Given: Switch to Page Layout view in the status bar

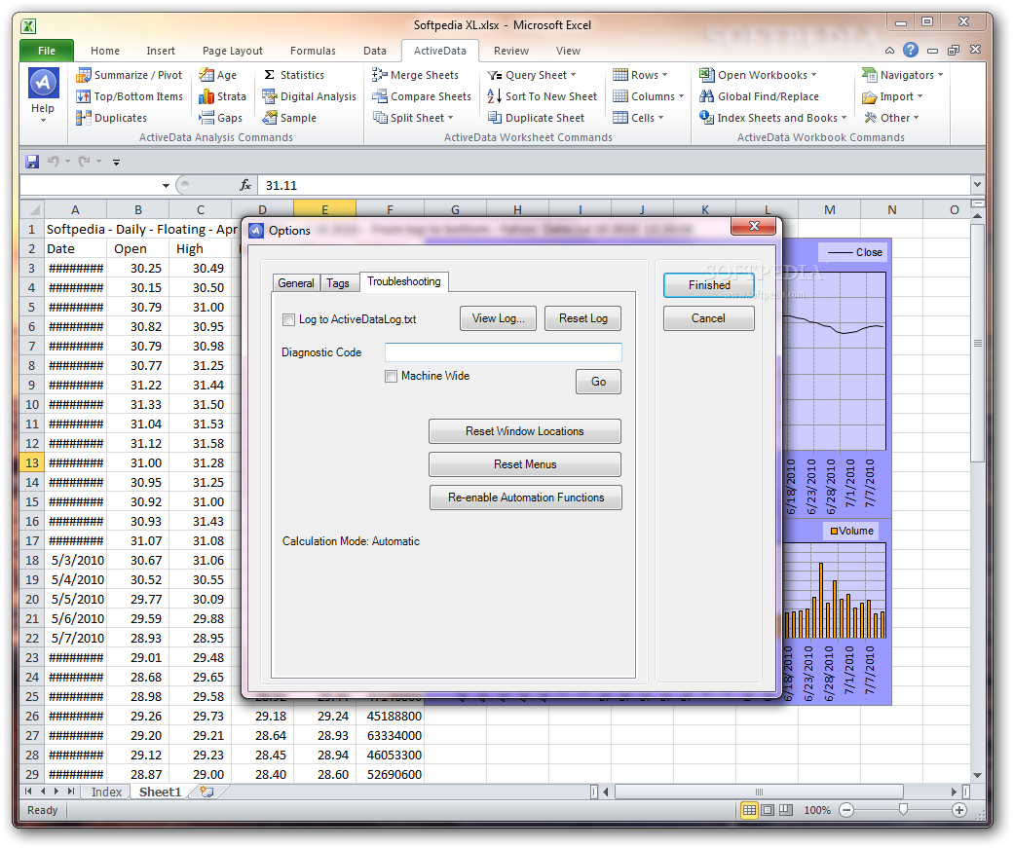Looking at the screenshot, I should pos(768,810).
